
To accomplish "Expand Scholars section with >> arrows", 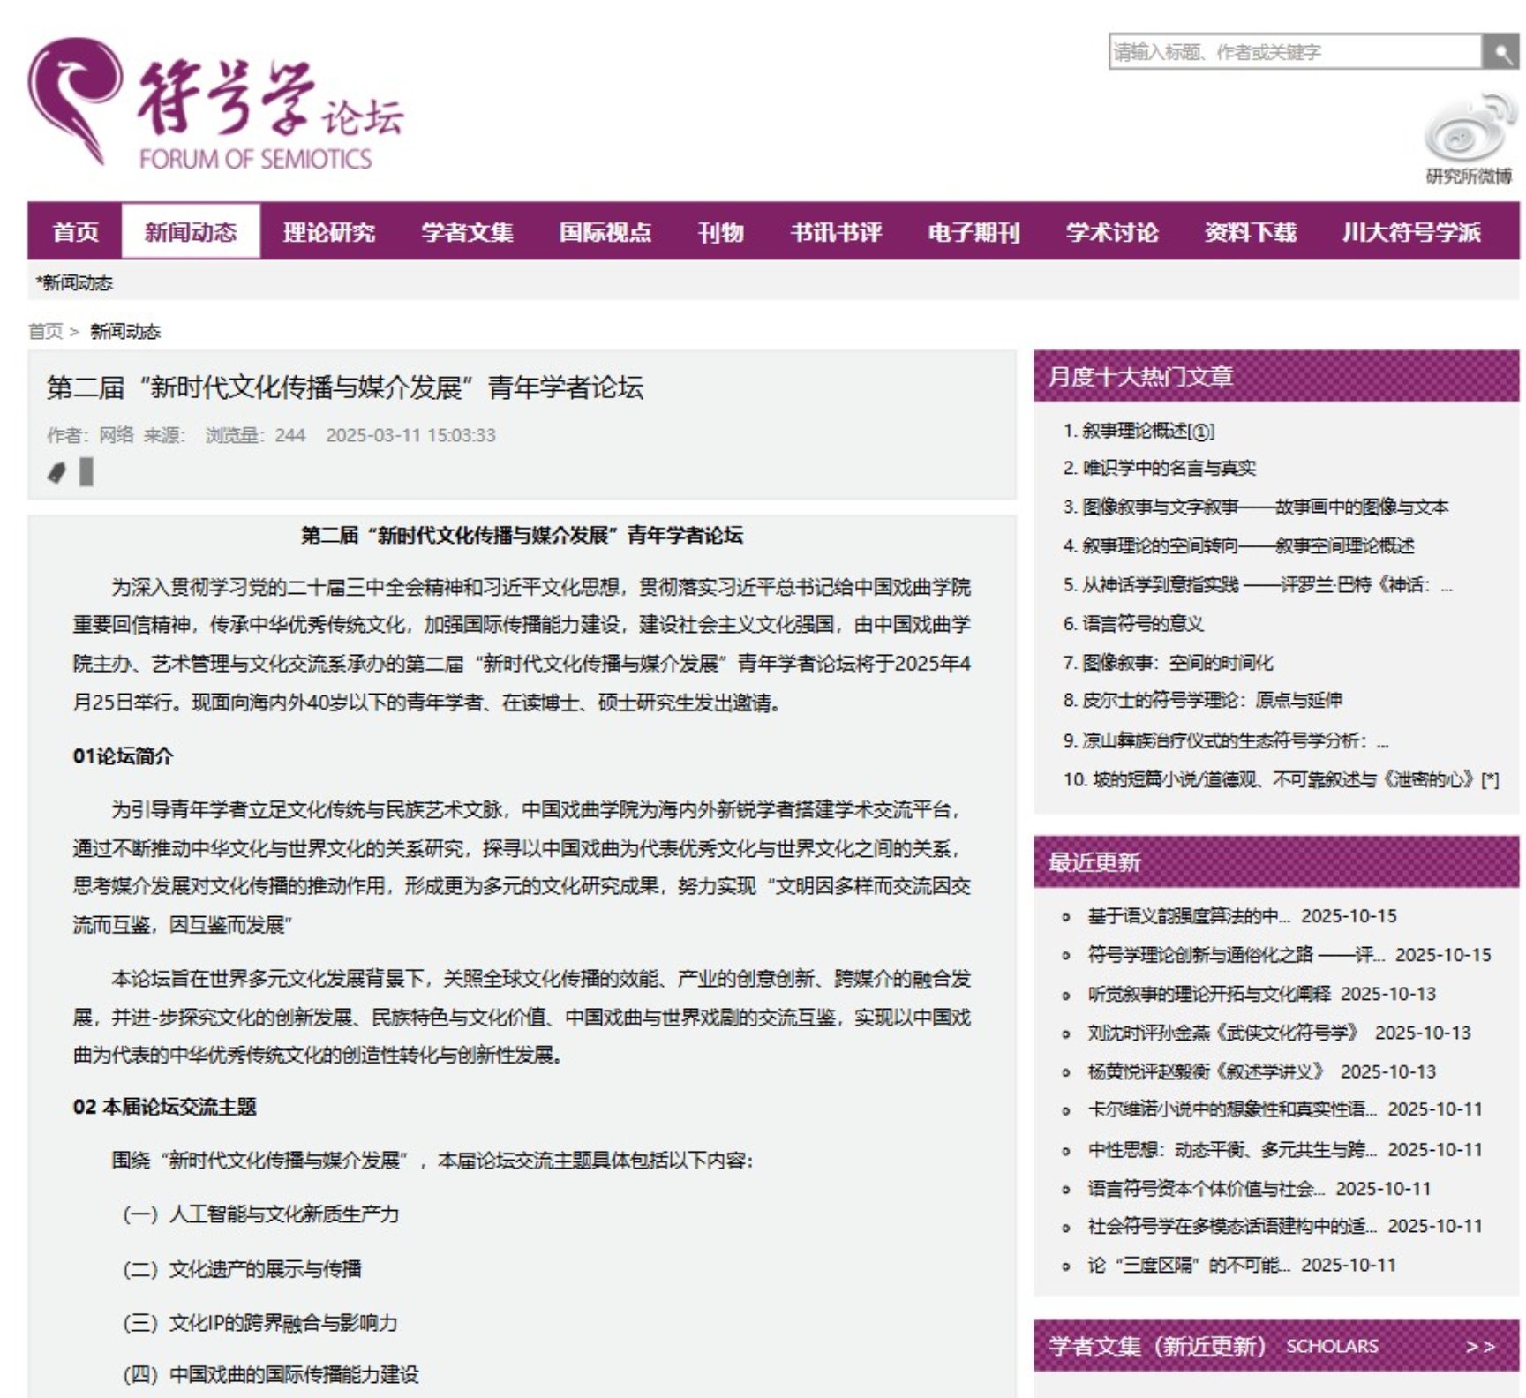I will point(1479,1347).
